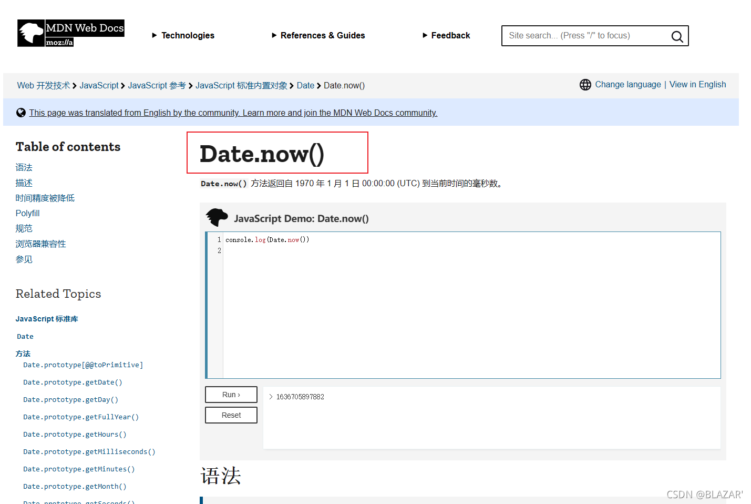
Task: Expand the Feedback menu
Action: pyautogui.click(x=447, y=35)
